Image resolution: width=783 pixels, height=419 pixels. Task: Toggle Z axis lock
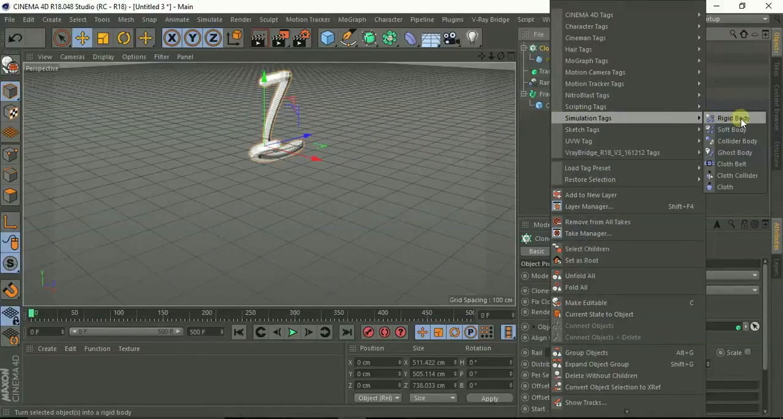pos(213,39)
